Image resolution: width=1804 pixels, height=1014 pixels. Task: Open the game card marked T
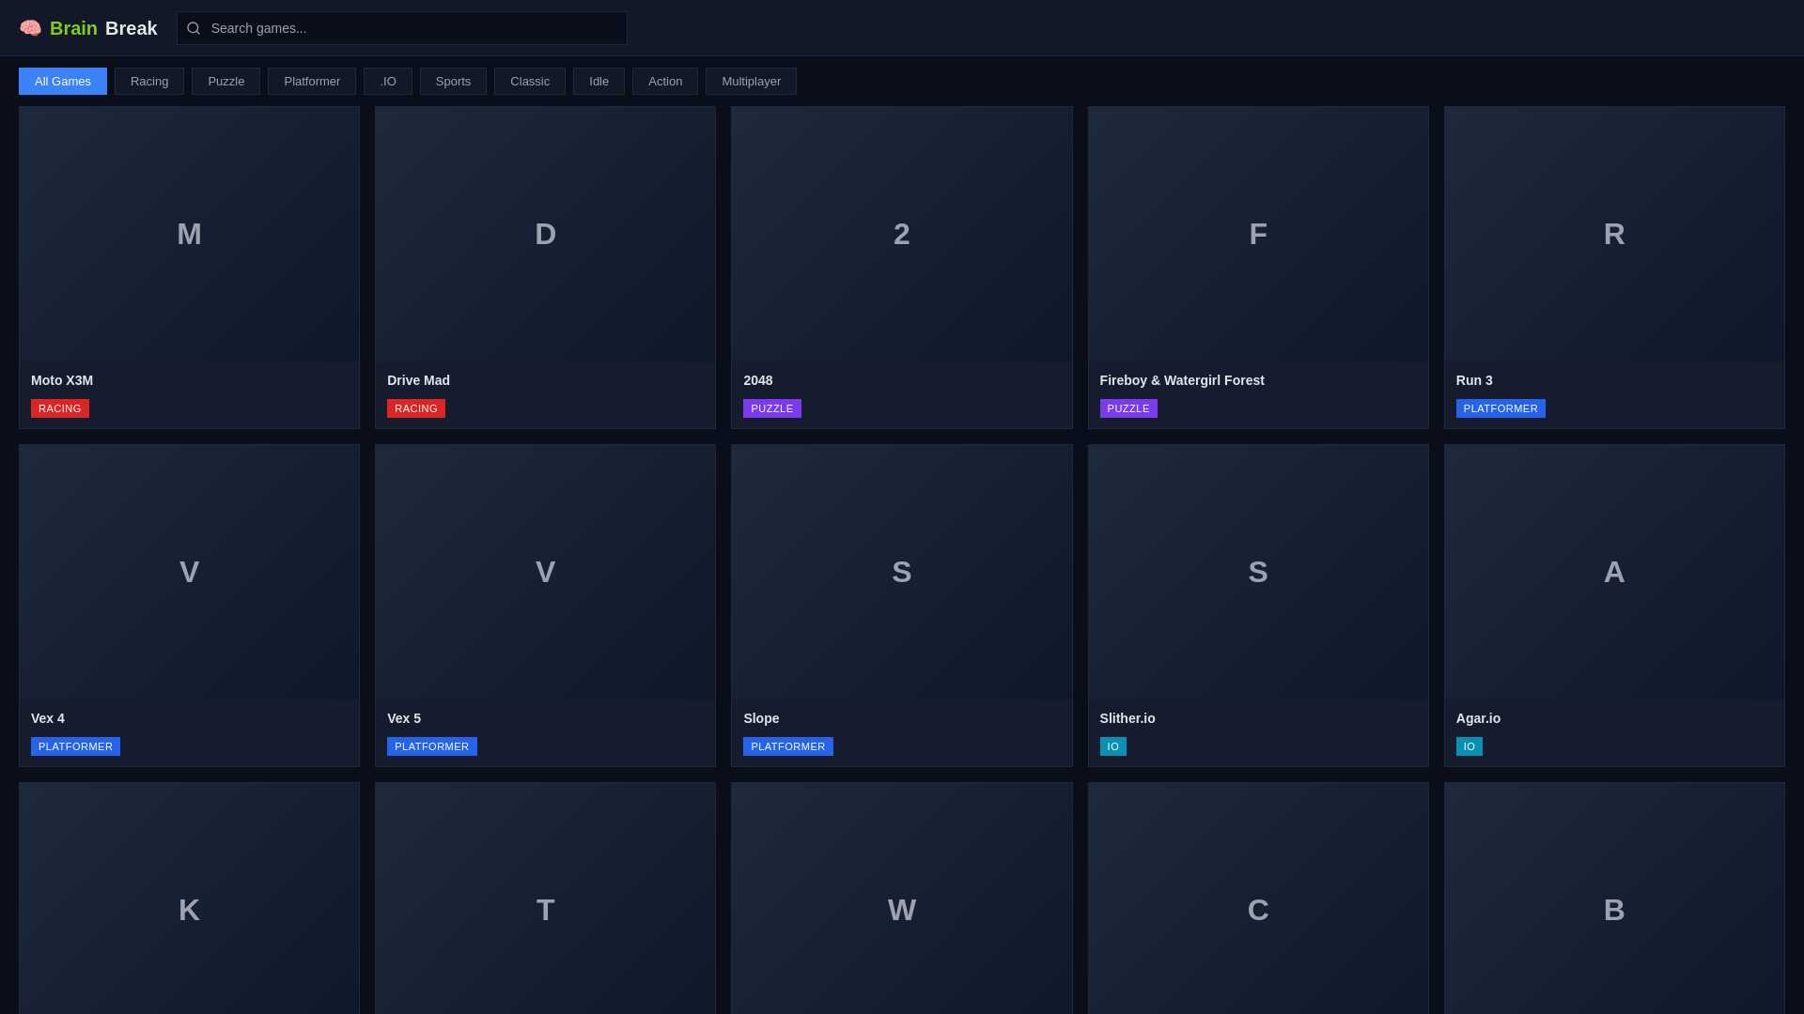[545, 899]
